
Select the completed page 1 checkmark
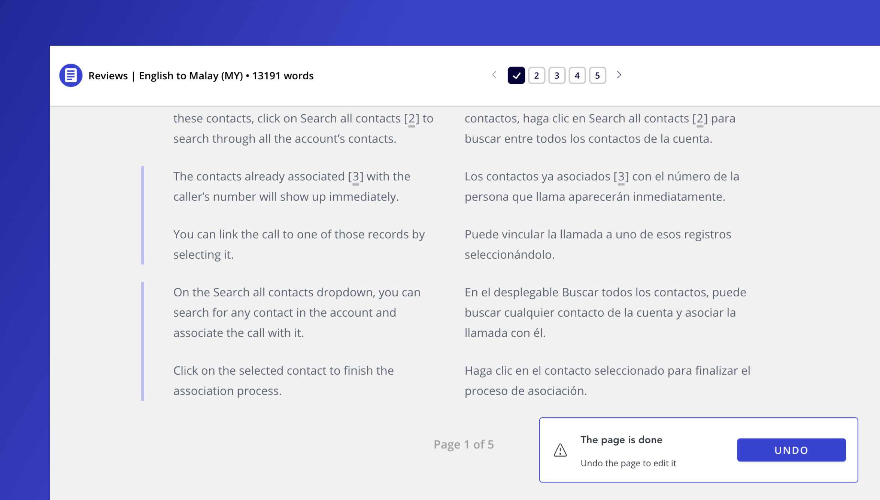[x=516, y=75]
